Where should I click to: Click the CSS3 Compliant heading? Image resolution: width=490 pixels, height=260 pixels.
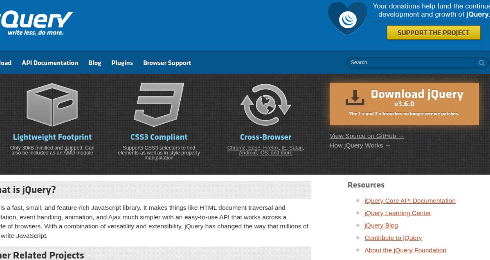point(159,137)
